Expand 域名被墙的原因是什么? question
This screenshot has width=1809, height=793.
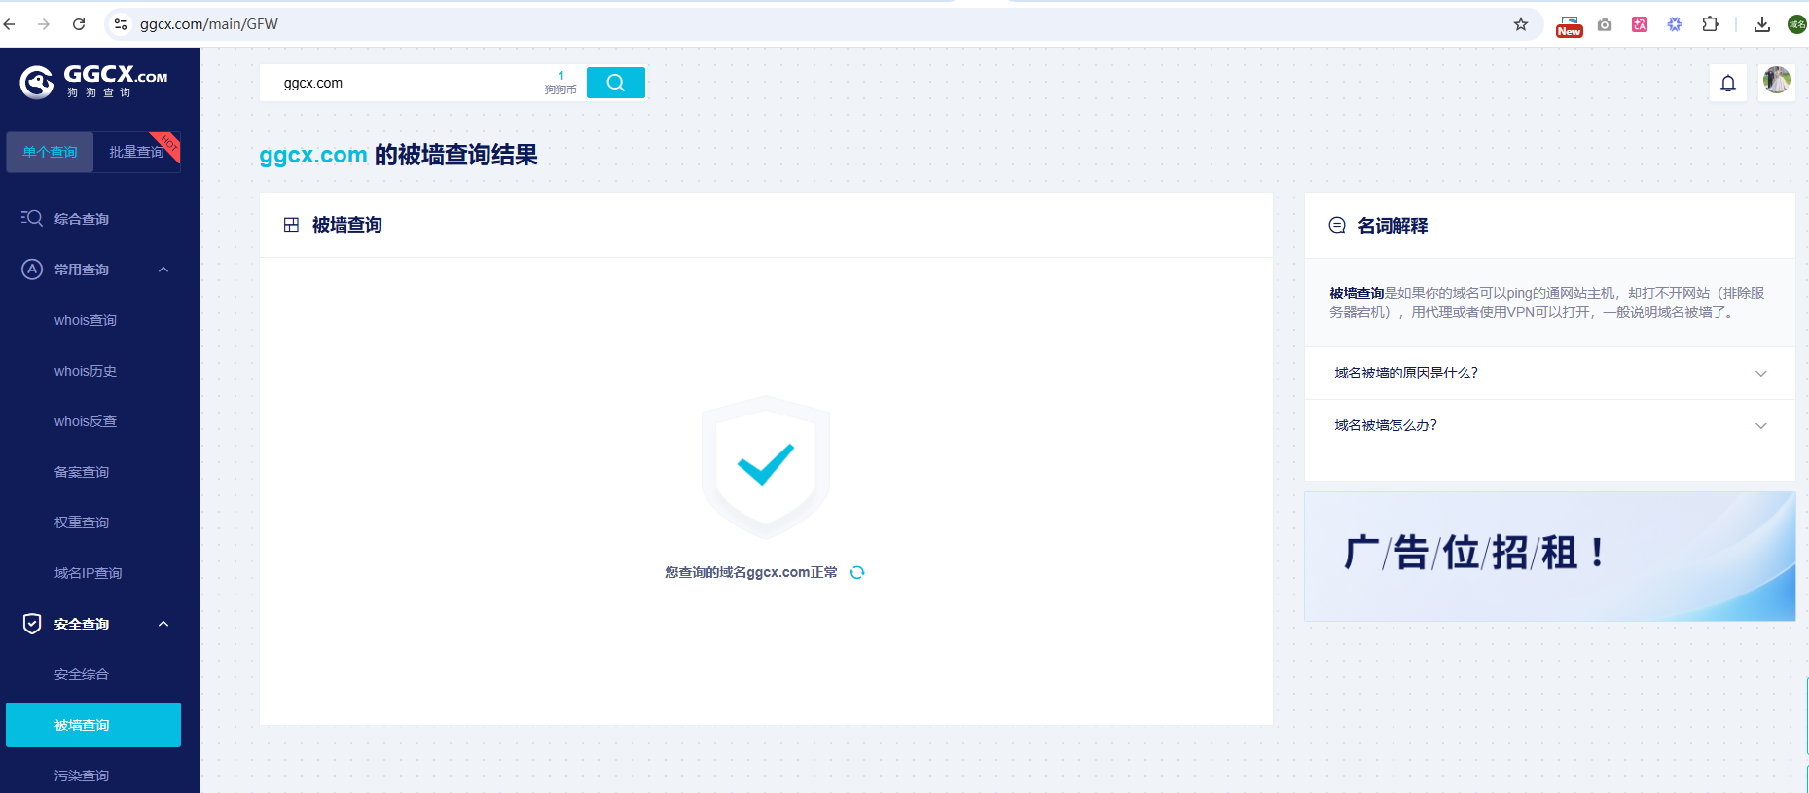(1549, 373)
